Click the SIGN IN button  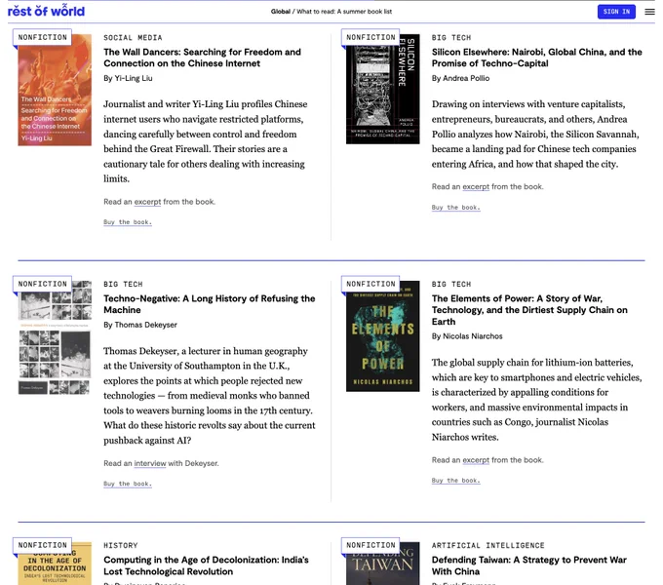click(x=616, y=12)
